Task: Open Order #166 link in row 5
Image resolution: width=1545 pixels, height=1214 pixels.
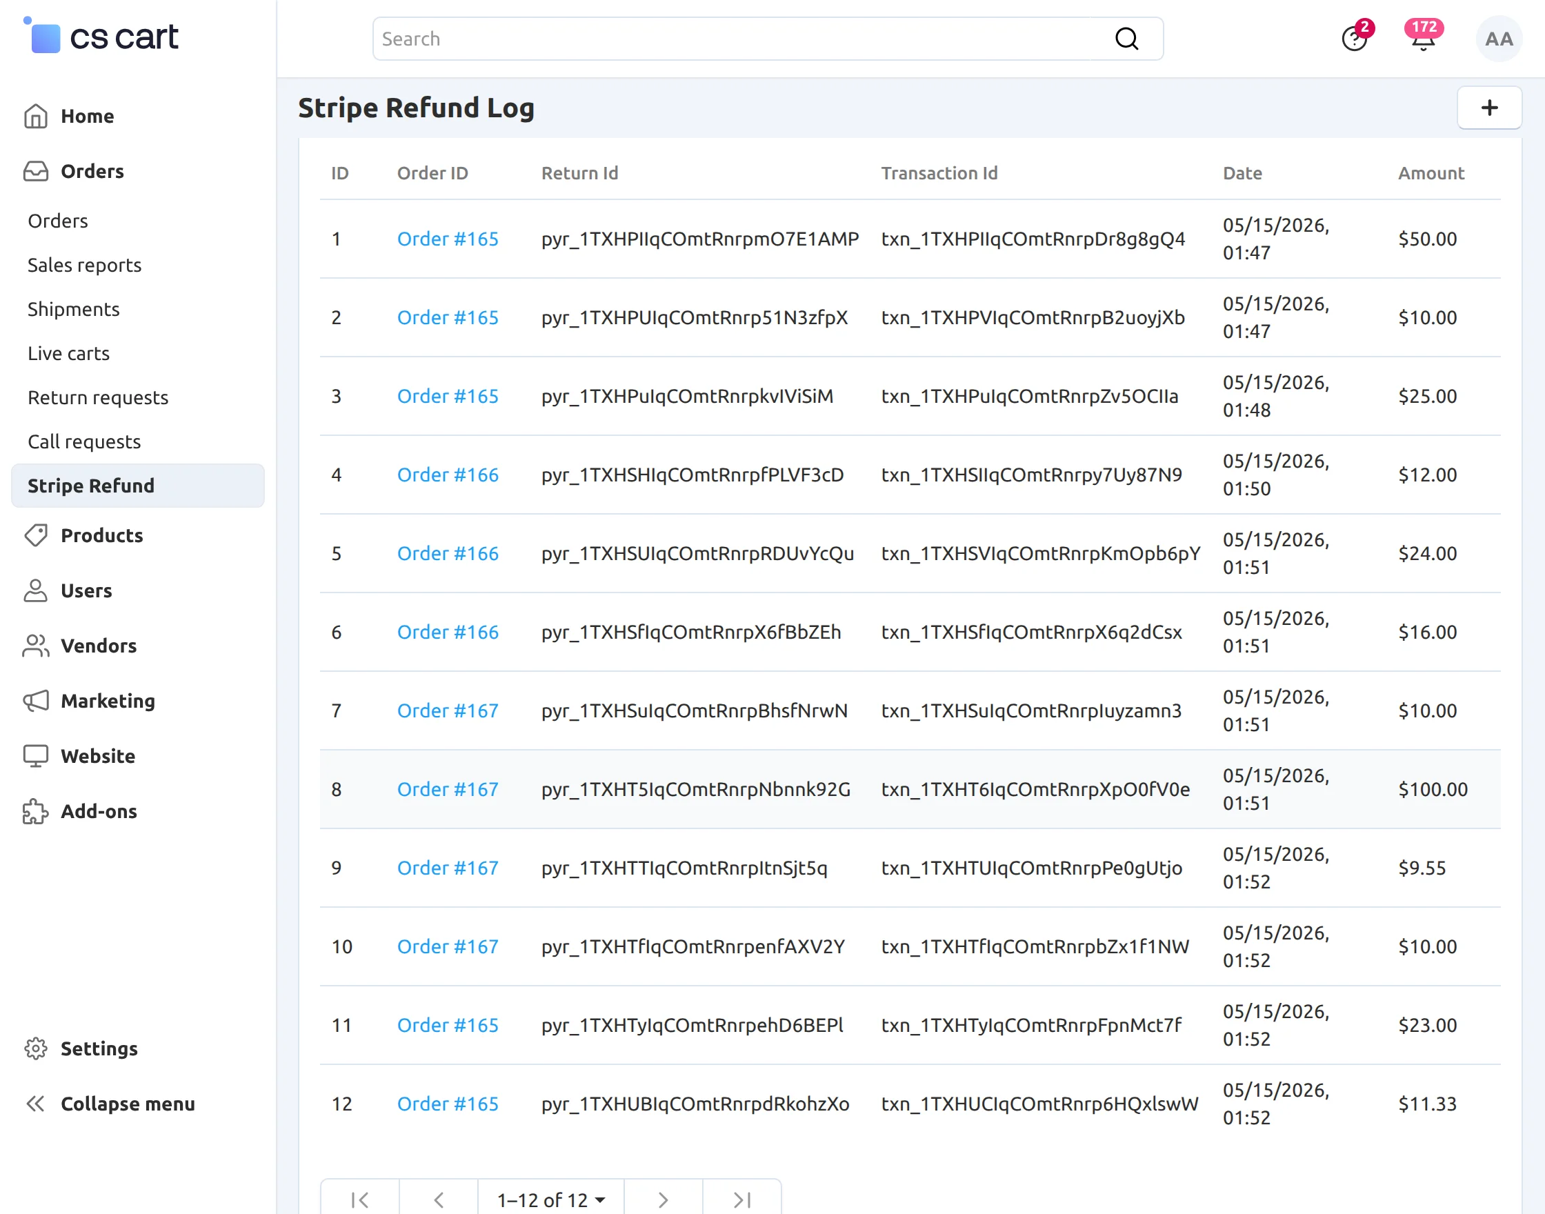Action: coord(448,554)
